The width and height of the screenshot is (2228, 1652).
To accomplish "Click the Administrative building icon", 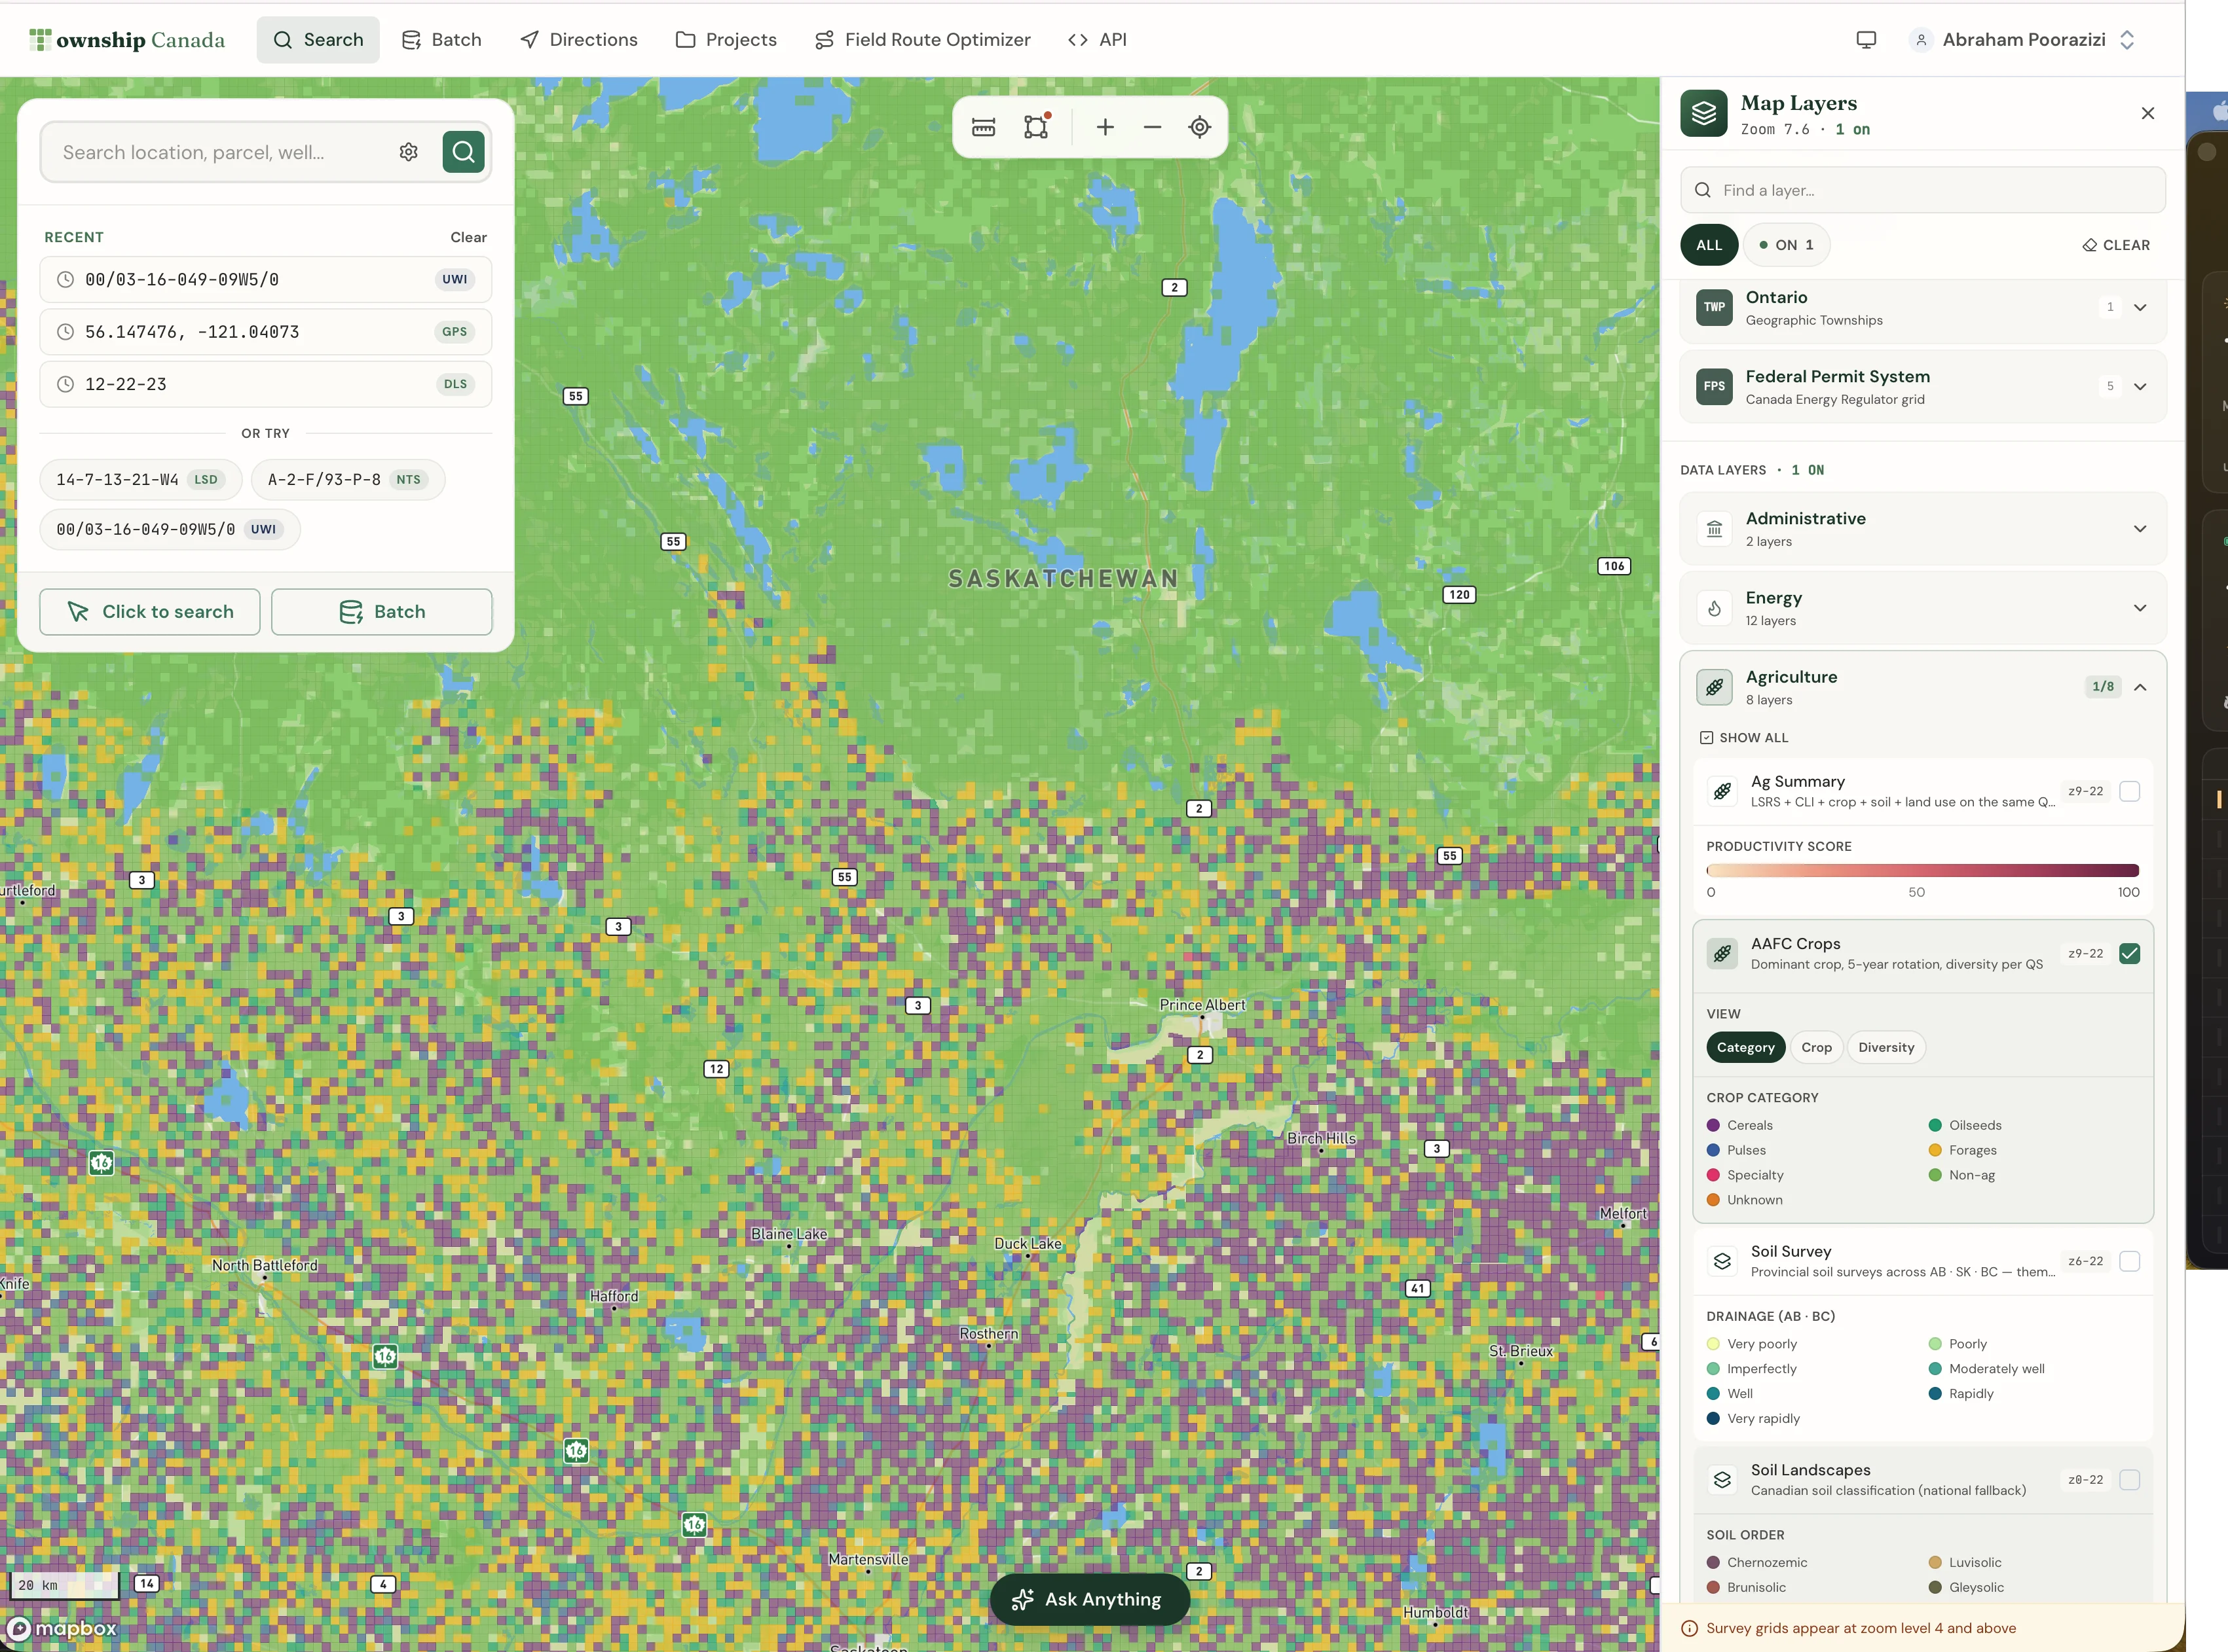I will (1714, 529).
